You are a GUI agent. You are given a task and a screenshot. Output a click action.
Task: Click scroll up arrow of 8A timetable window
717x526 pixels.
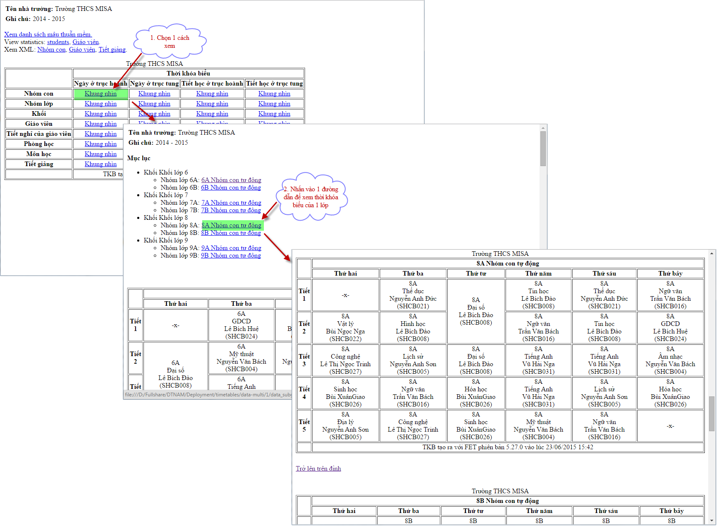pos(712,254)
